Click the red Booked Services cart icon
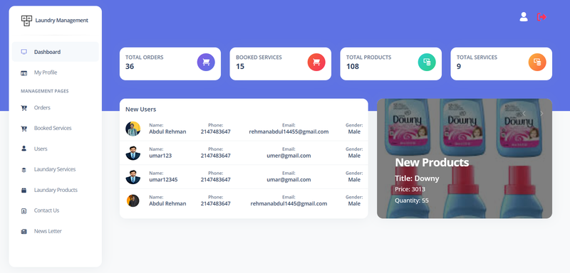This screenshot has height=273, width=570. click(x=316, y=62)
